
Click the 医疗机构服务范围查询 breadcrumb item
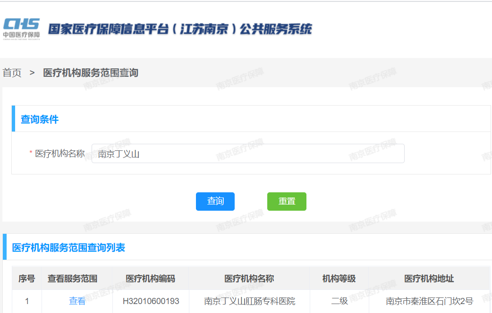point(91,73)
